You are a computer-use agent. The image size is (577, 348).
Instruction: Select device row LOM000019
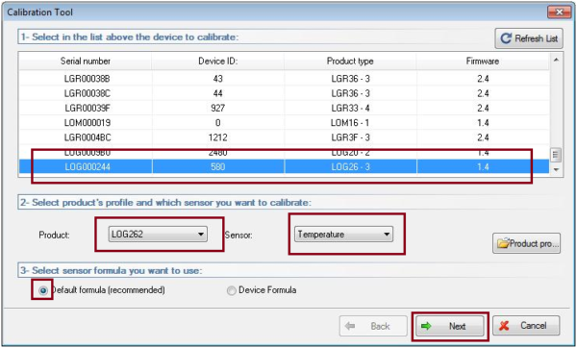(285, 123)
